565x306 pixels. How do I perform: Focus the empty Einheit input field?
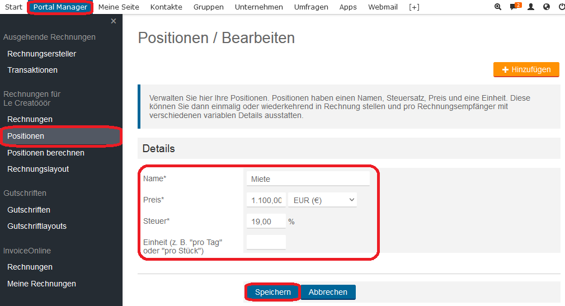click(266, 243)
